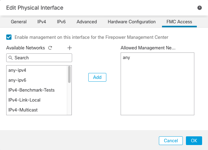The width and height of the screenshot is (208, 150).
Task: Click the available networks list scrollbar
Action: 69,75
